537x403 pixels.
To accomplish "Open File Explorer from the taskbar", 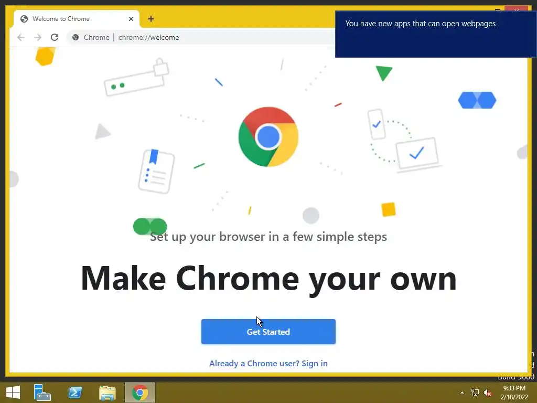I will pyautogui.click(x=107, y=393).
